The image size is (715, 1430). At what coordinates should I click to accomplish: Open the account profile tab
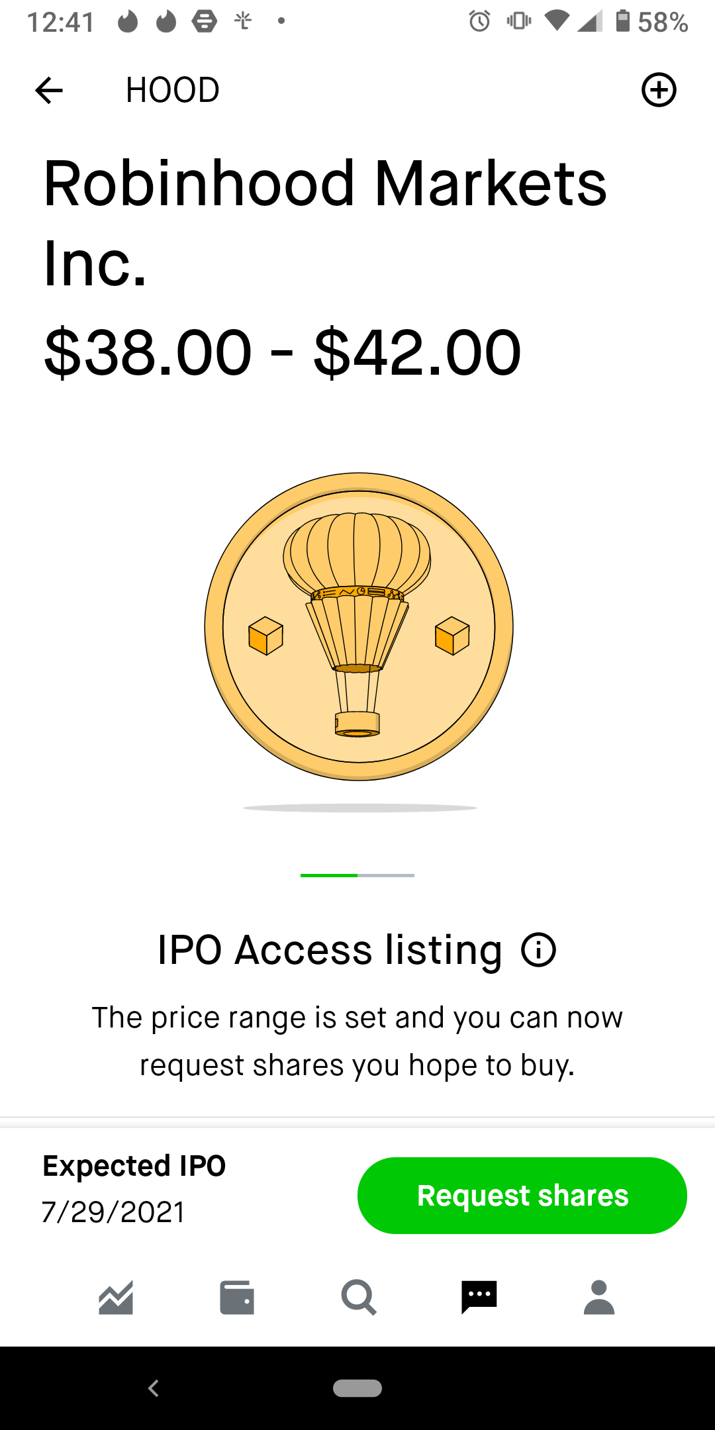[x=599, y=1298]
